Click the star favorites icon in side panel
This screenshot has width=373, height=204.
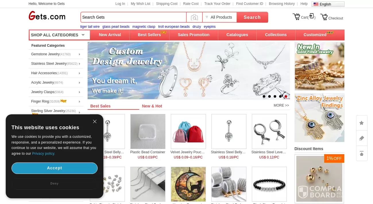(362, 123)
